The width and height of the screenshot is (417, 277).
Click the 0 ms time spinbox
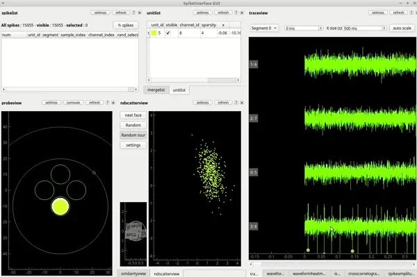coord(304,28)
